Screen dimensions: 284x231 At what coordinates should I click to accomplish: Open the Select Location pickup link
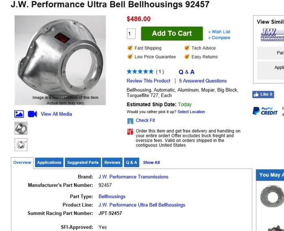[x=191, y=112]
